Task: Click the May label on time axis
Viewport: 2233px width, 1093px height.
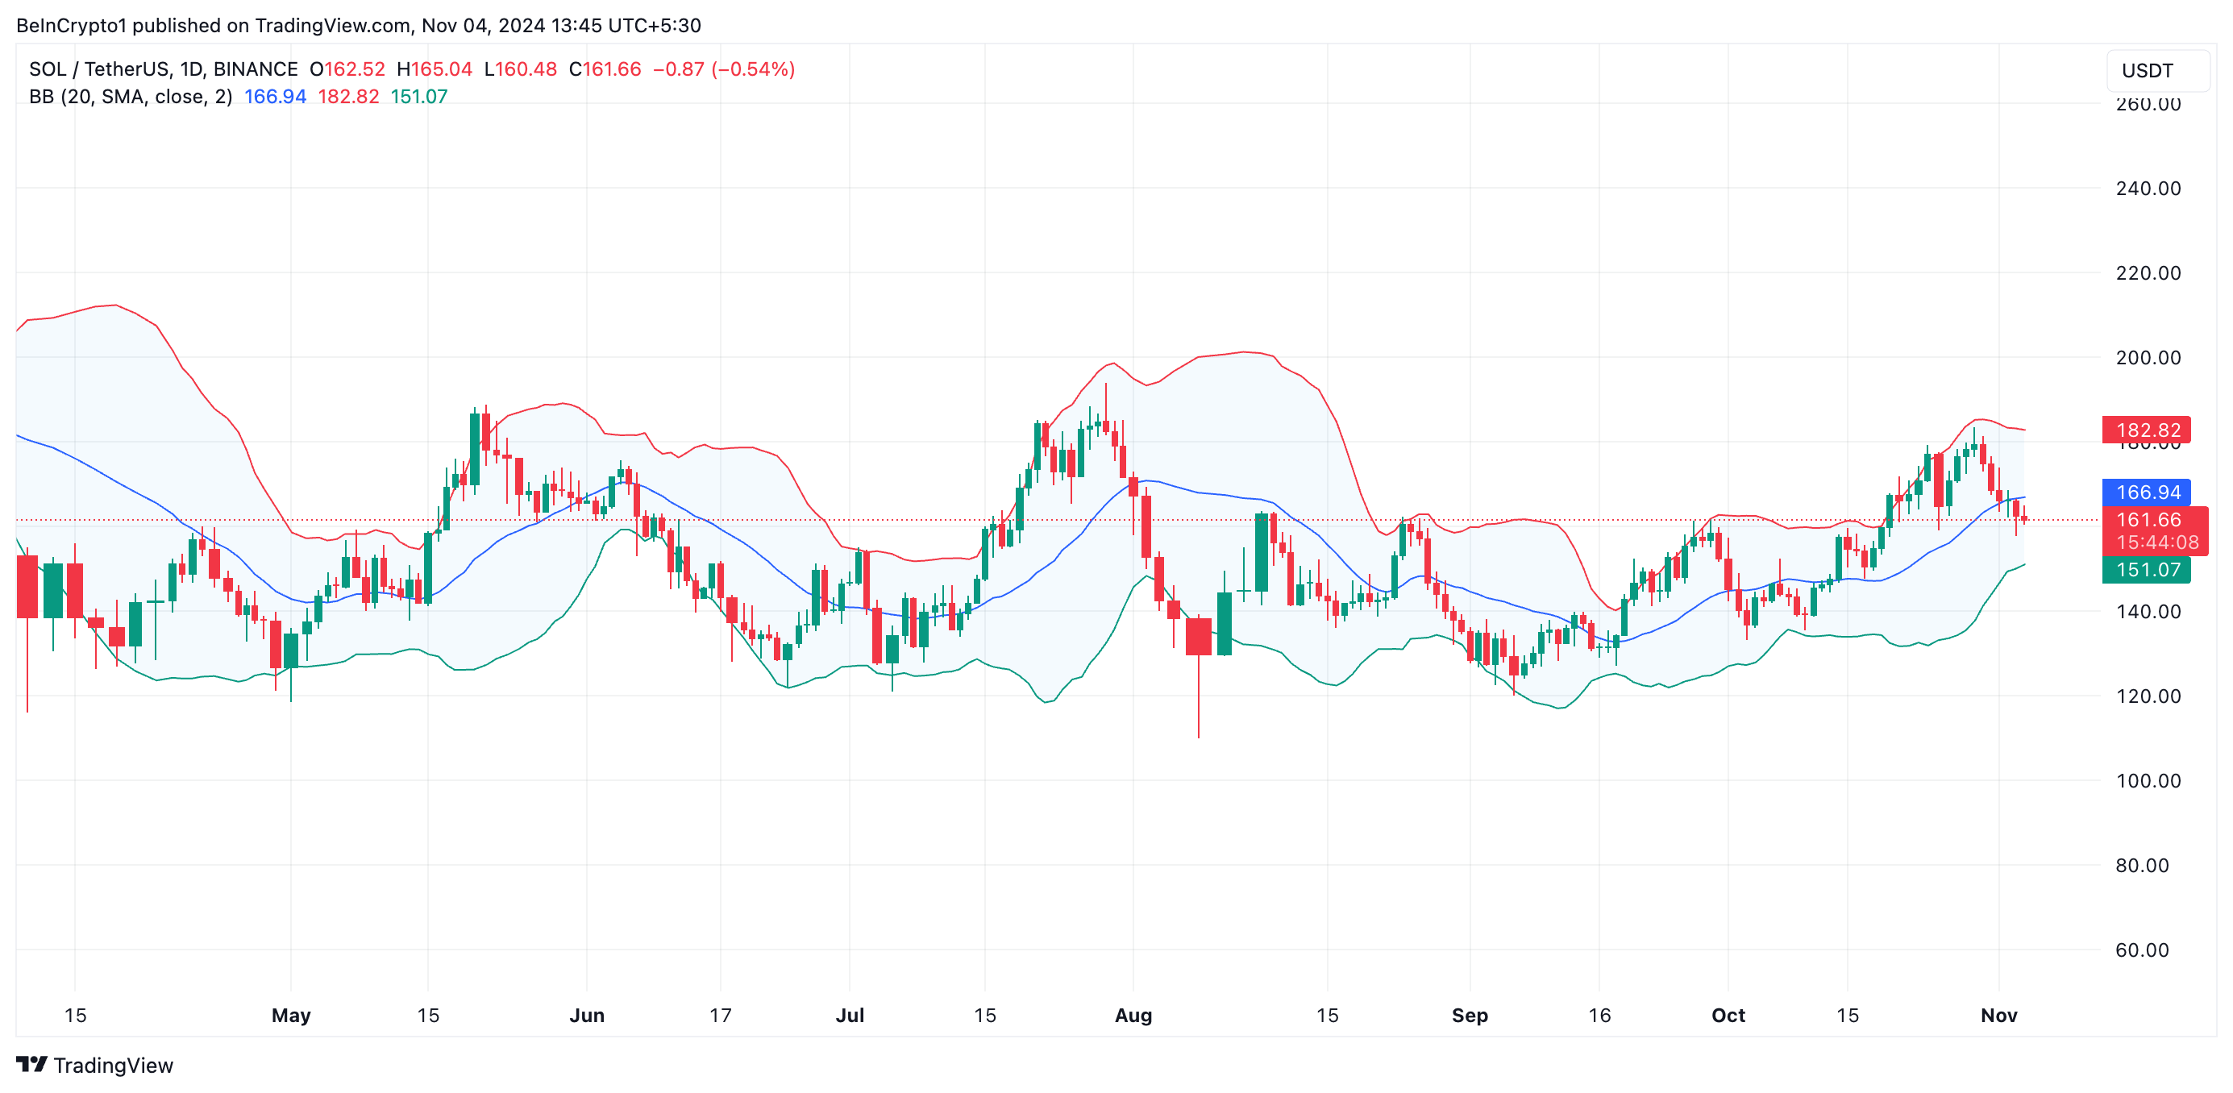Action: click(x=290, y=1015)
